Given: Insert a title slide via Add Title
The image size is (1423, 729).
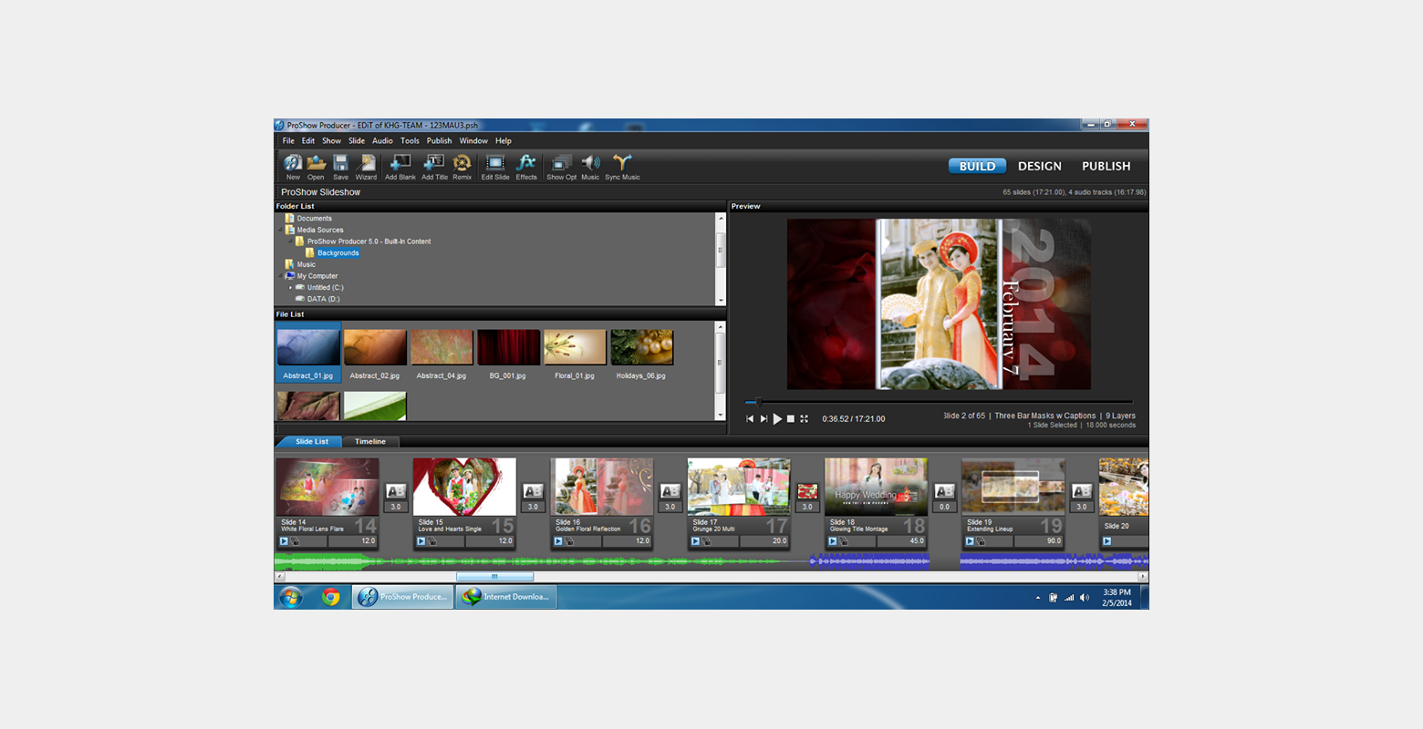Looking at the screenshot, I should coord(434,167).
